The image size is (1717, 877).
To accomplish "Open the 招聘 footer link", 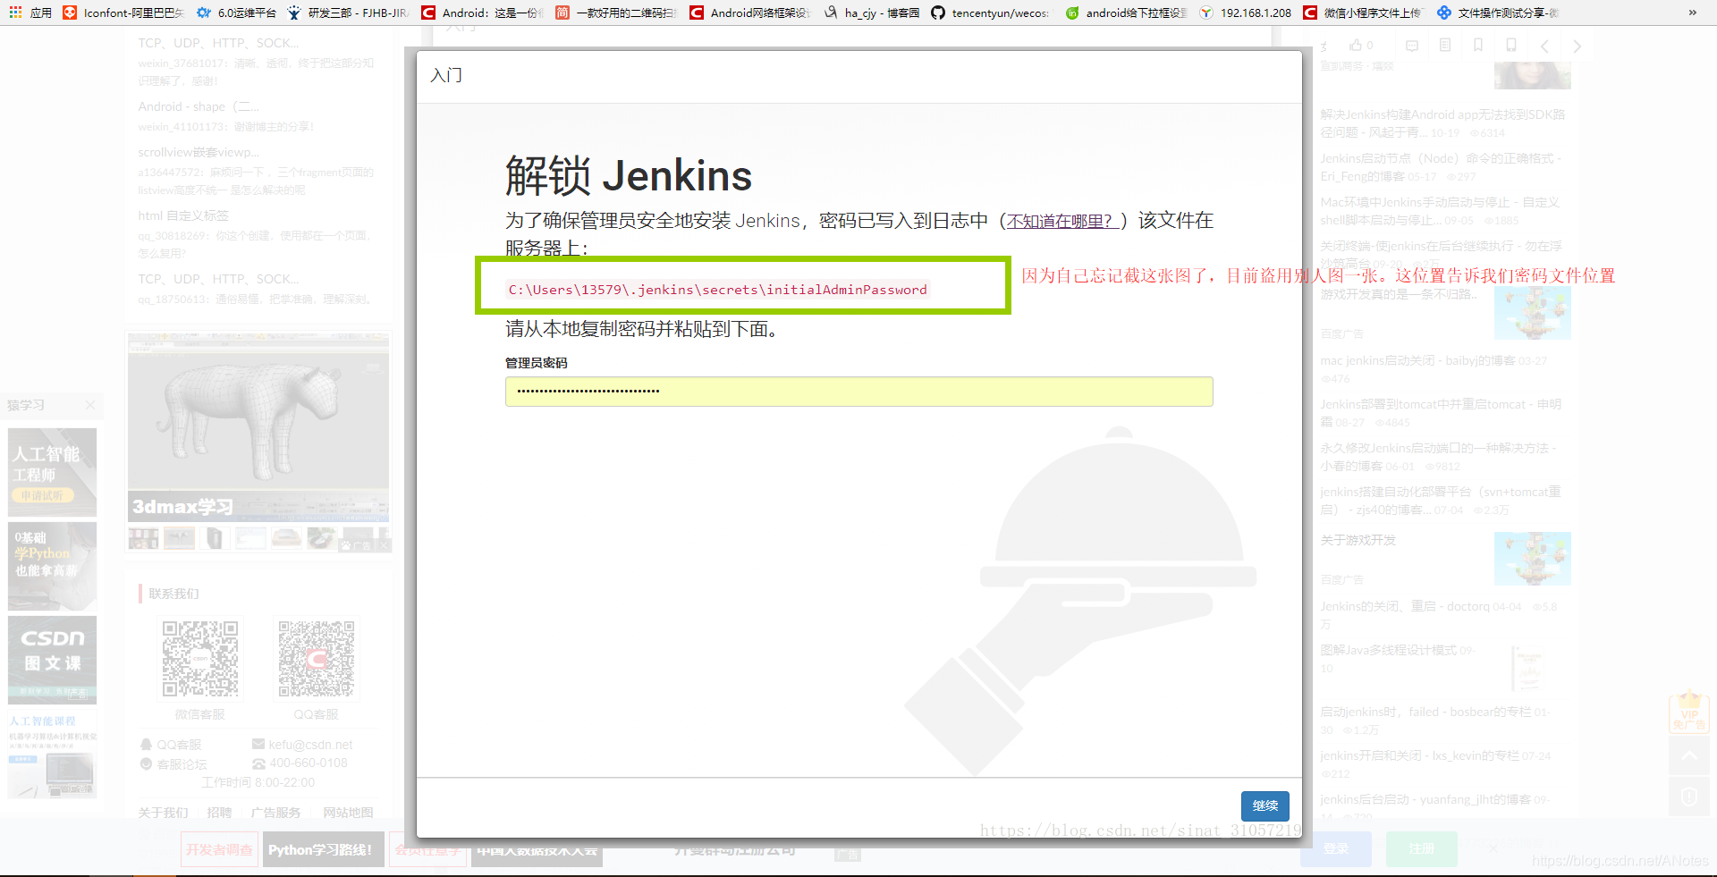I will click(x=219, y=813).
